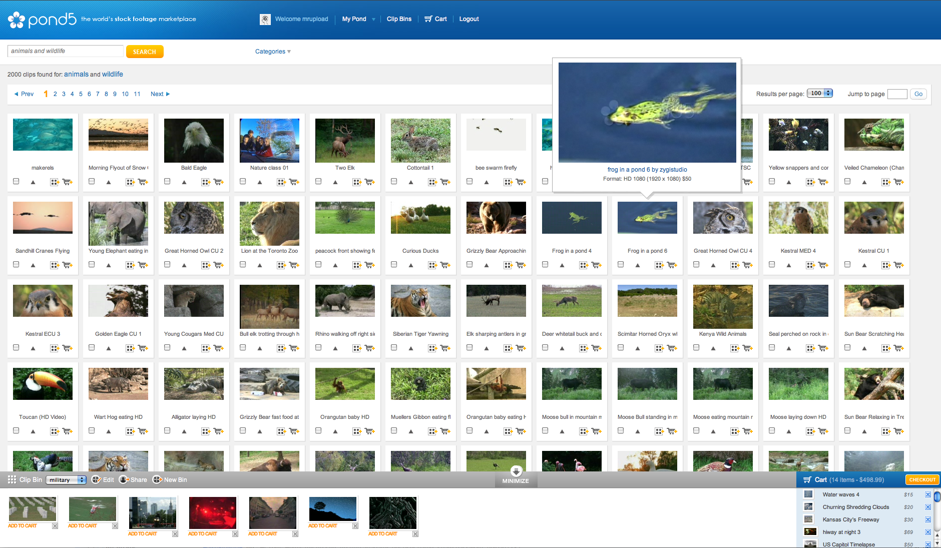The height and width of the screenshot is (548, 941).
Task: Check the Siberian Tiger Yawning box
Action: 394,347
